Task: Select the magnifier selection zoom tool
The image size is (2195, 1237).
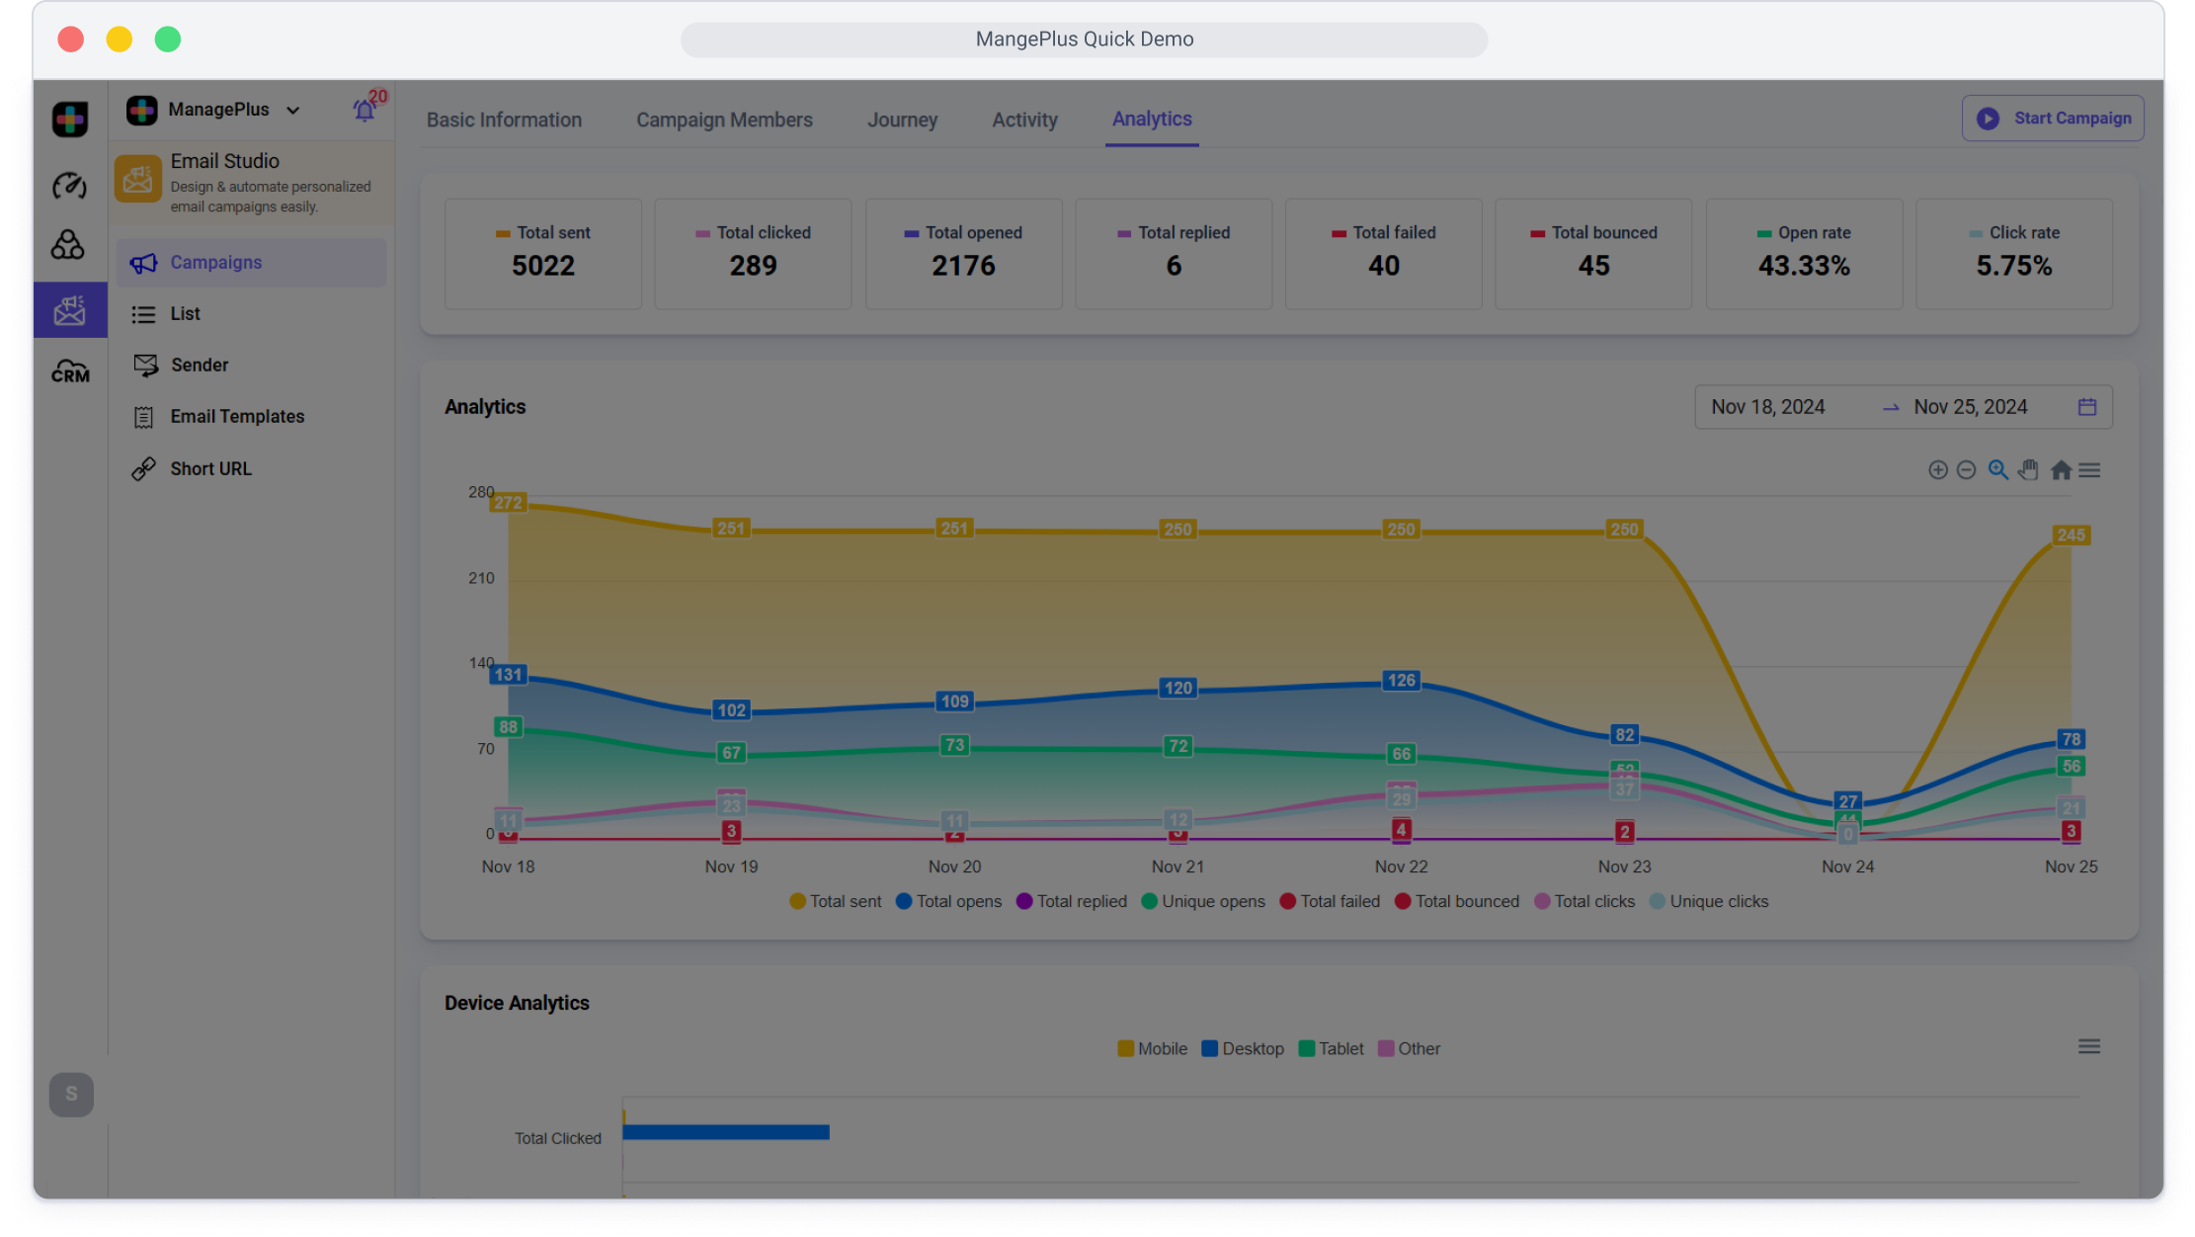Action: [x=1997, y=470]
